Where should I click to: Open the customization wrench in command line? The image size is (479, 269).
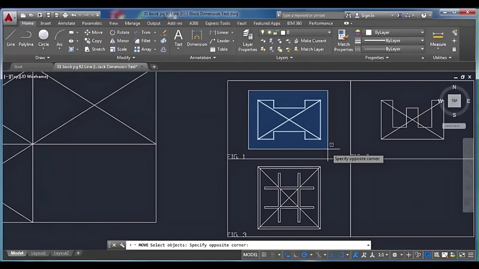pyautogui.click(x=122, y=245)
